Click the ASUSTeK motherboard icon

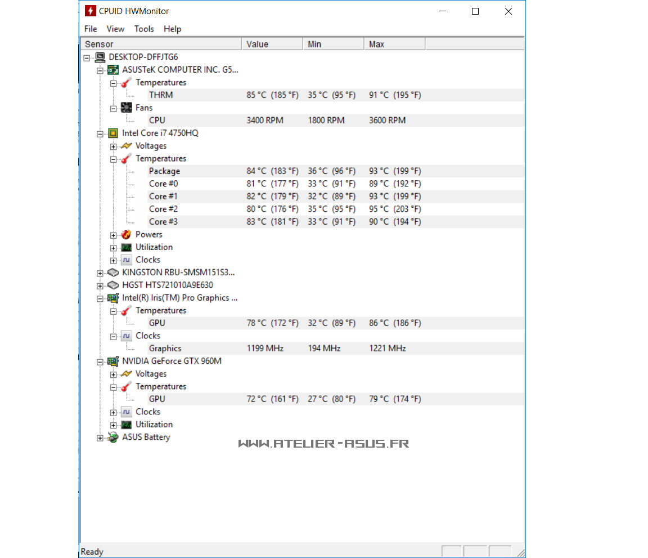(113, 70)
